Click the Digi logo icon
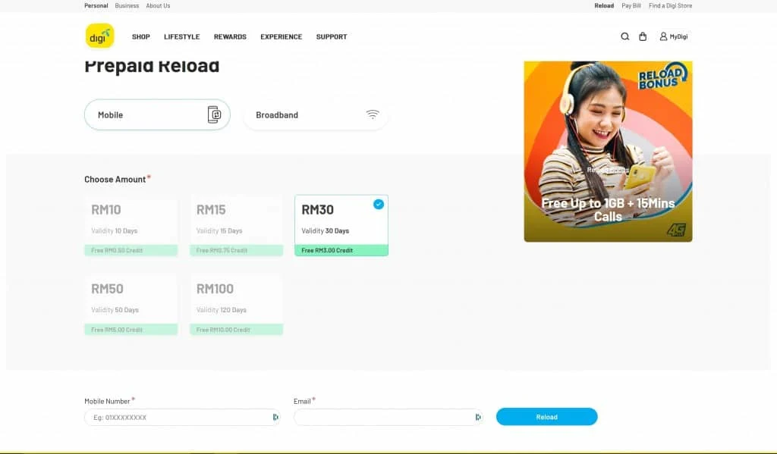777x454 pixels. point(99,36)
